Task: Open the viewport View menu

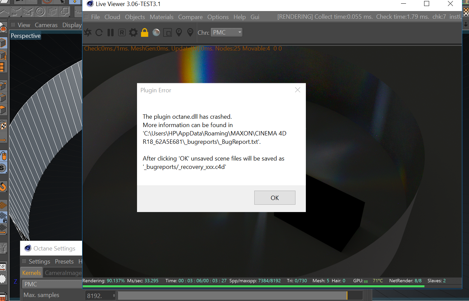Action: point(24,25)
